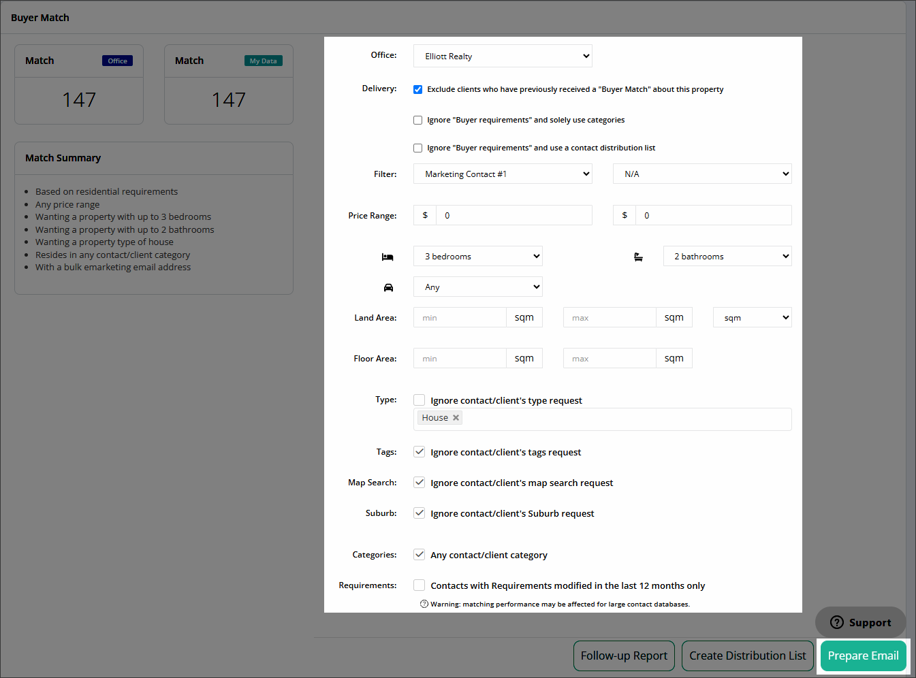
Task: Enable use a contact distribution list checkbox
Action: click(417, 148)
